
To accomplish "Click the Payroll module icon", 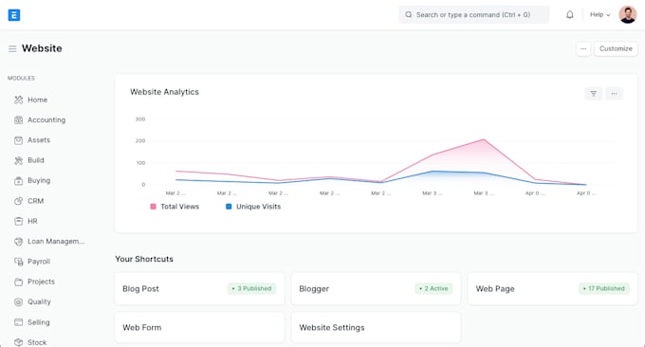I will tap(19, 262).
